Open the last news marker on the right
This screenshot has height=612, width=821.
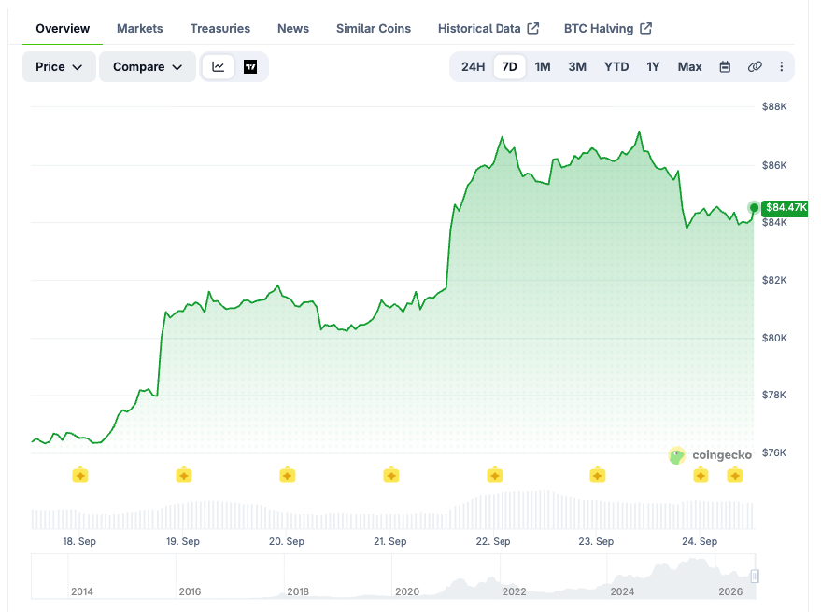(x=735, y=476)
